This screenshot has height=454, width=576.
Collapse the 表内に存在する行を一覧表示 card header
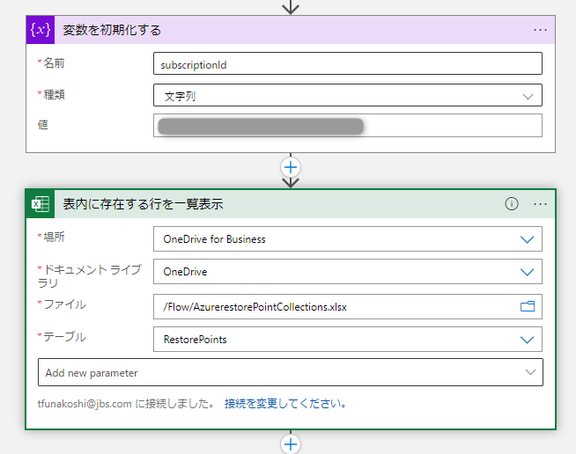(291, 204)
